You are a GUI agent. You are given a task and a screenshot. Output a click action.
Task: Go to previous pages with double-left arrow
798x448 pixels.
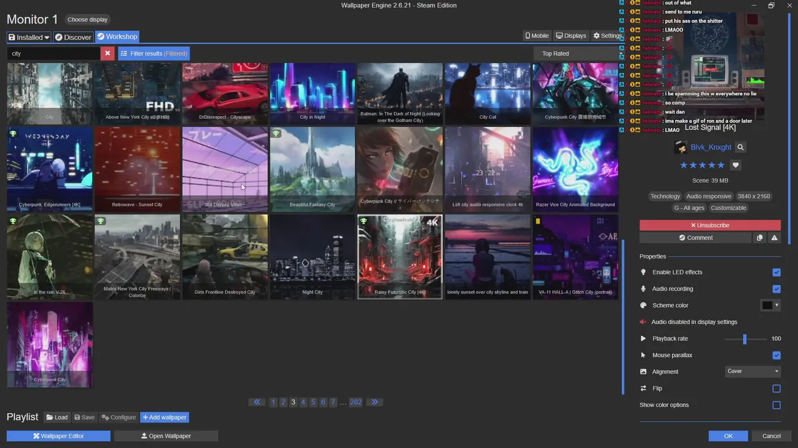click(x=257, y=402)
